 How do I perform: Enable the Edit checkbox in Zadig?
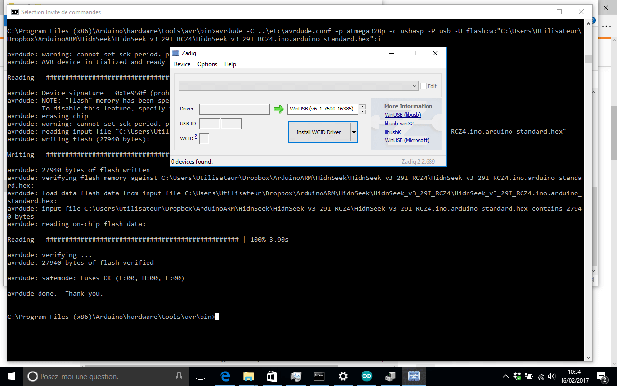(424, 86)
